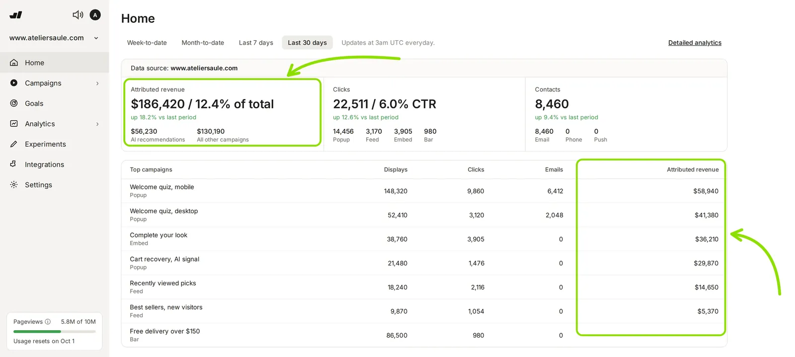Click the 8,460 contacts total figure
This screenshot has height=357, width=795.
click(552, 104)
